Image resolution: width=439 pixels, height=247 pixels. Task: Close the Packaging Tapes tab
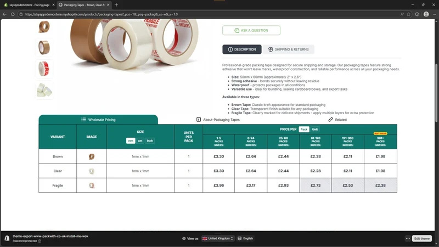[108, 5]
